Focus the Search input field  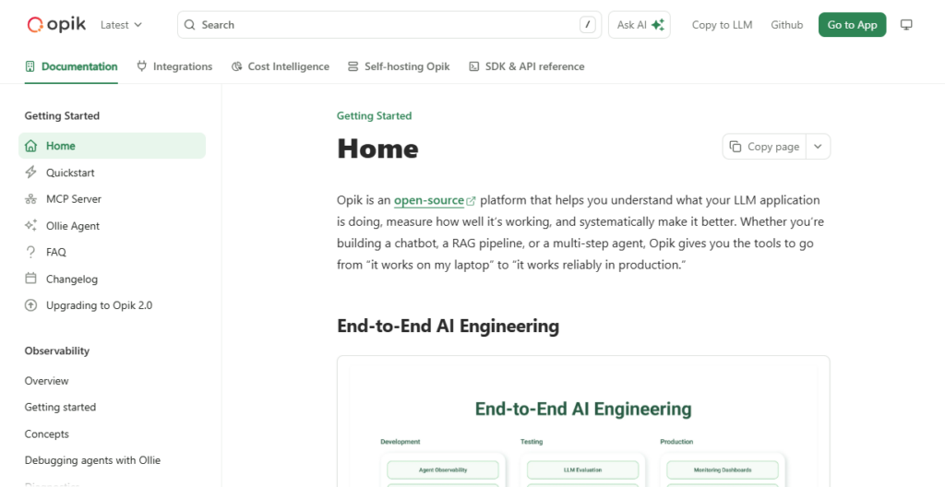pos(389,25)
